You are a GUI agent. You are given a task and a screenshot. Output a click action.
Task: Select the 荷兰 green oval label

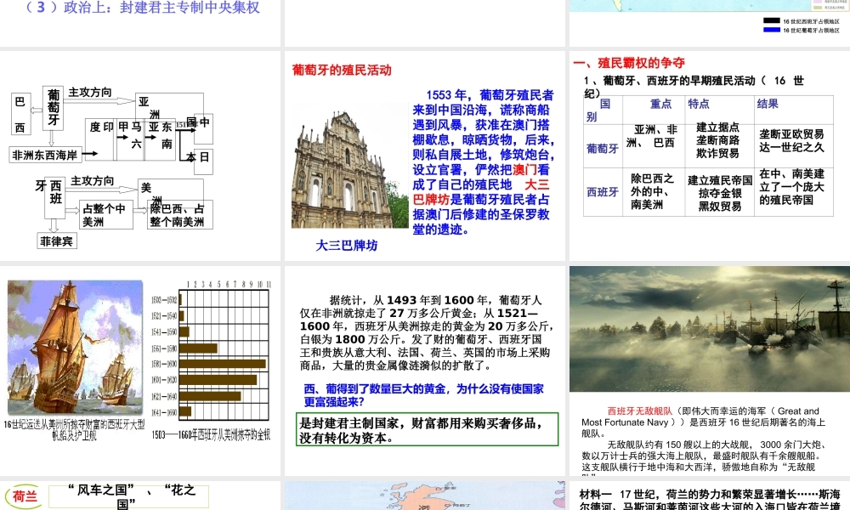[25, 496]
